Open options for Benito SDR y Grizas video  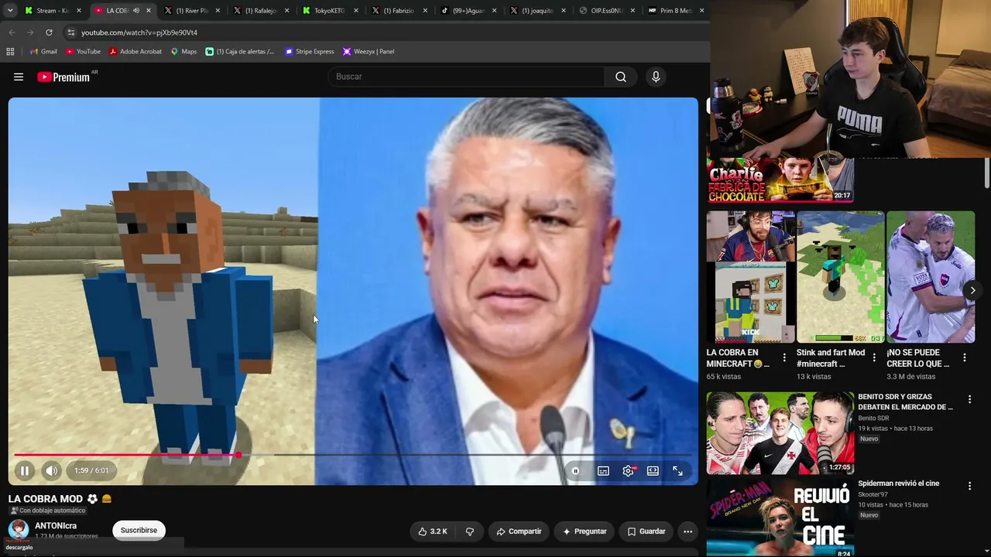coord(969,399)
